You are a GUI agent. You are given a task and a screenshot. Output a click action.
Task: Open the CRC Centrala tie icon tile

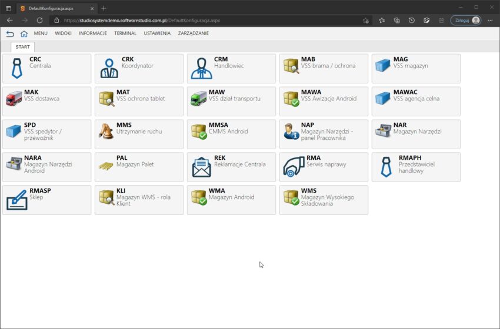(16, 68)
